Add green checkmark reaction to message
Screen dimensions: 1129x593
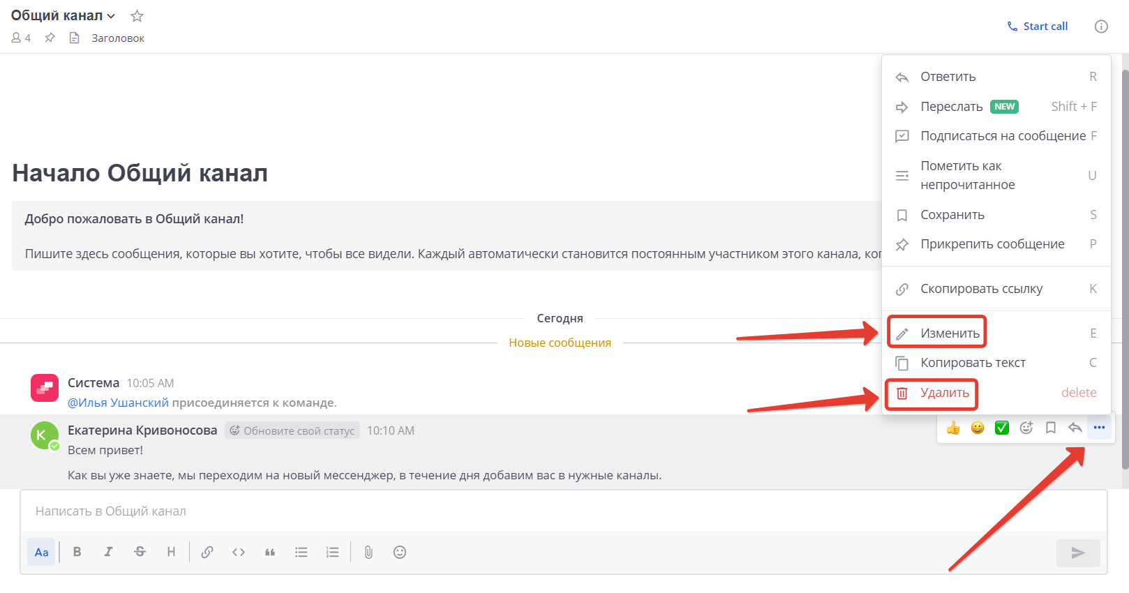tap(1002, 428)
